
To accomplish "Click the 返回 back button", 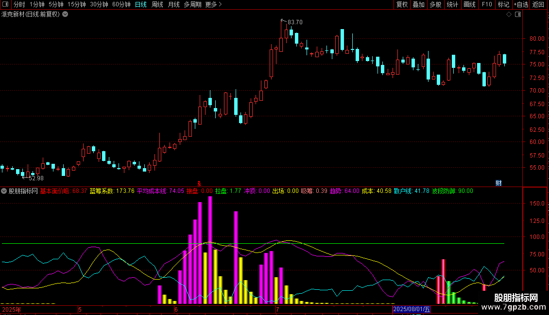I will pos(538,4).
